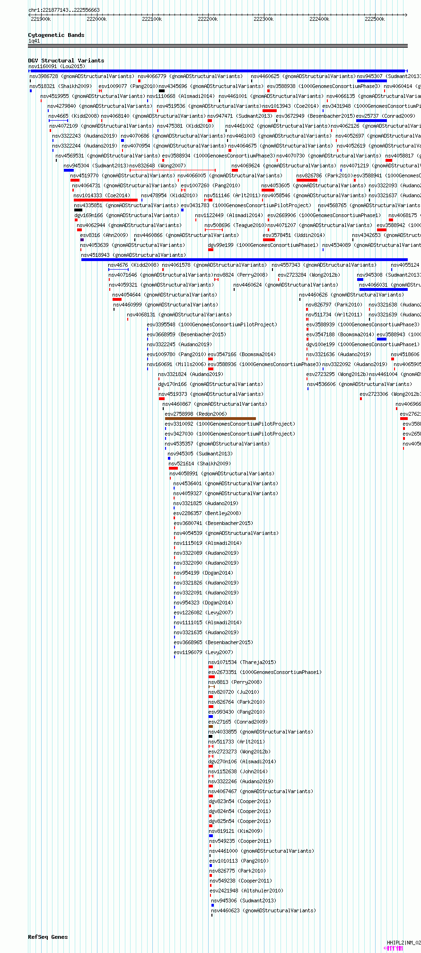The width and height of the screenshot is (421, 953).
Task: Click the HHIPL2 RefSeq gene glyph
Action: pos(394,948)
